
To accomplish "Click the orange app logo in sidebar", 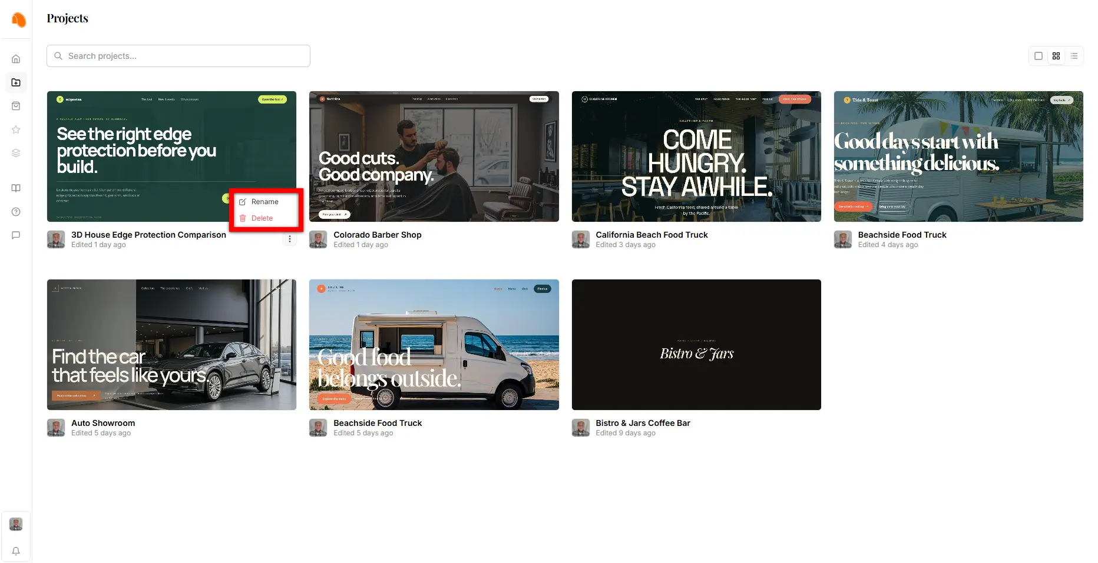I will click(19, 19).
